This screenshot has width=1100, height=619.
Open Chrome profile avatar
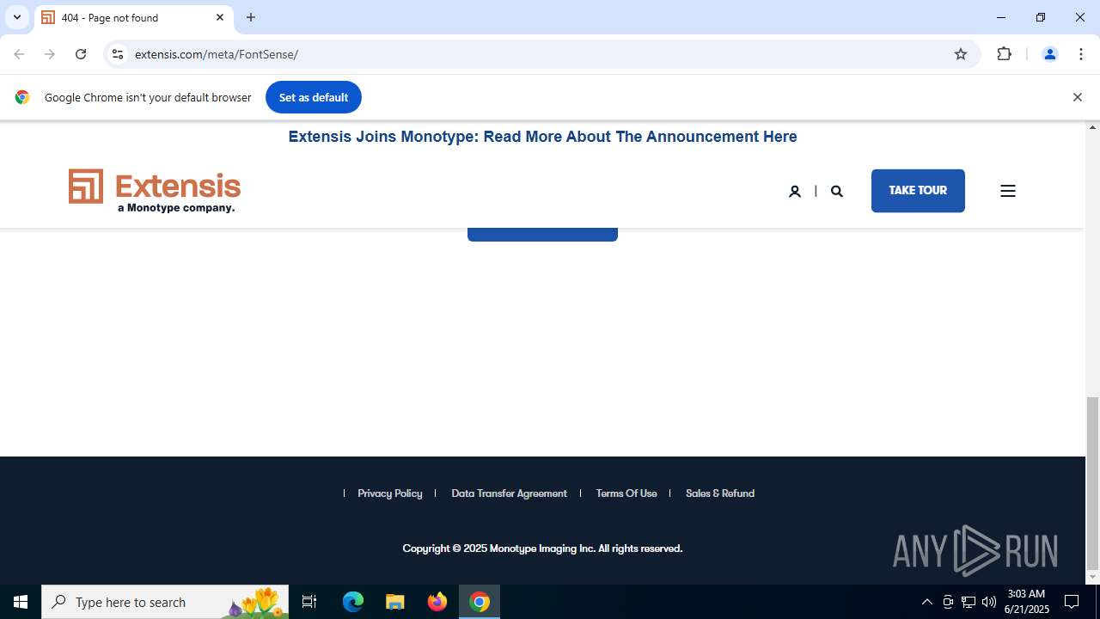[x=1049, y=54]
